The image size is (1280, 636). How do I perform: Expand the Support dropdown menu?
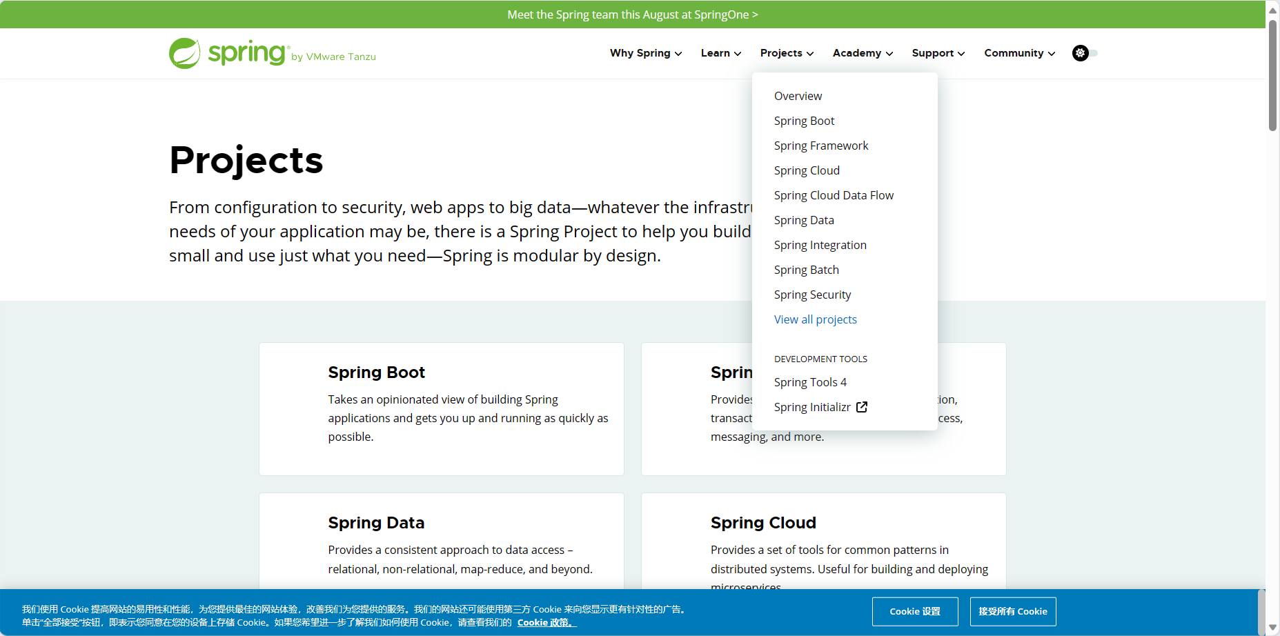938,53
